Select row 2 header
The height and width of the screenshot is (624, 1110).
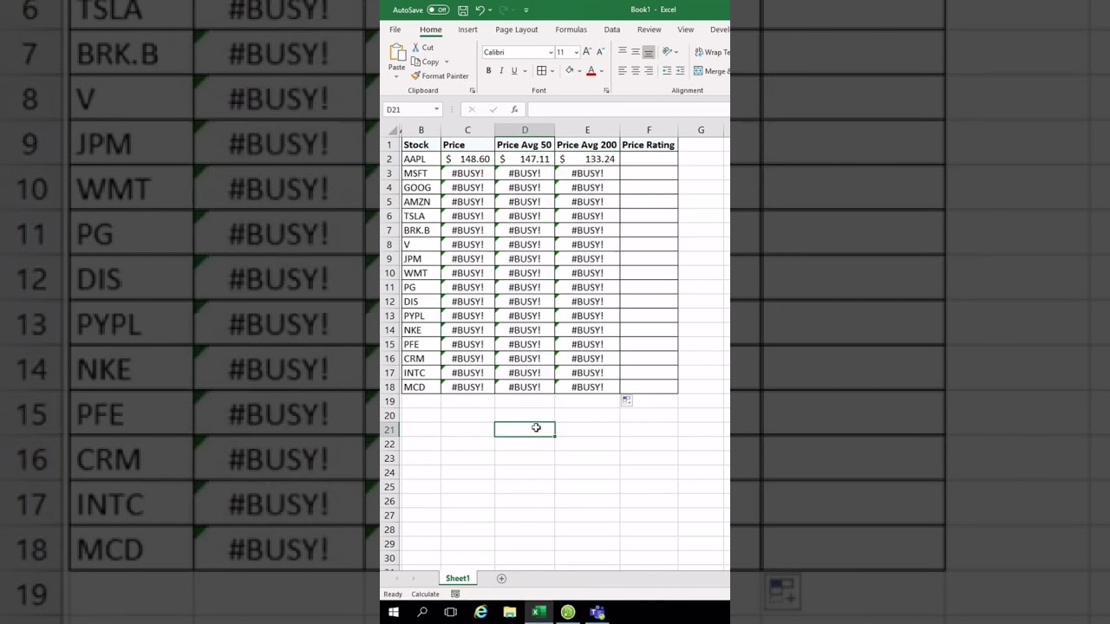tap(389, 159)
